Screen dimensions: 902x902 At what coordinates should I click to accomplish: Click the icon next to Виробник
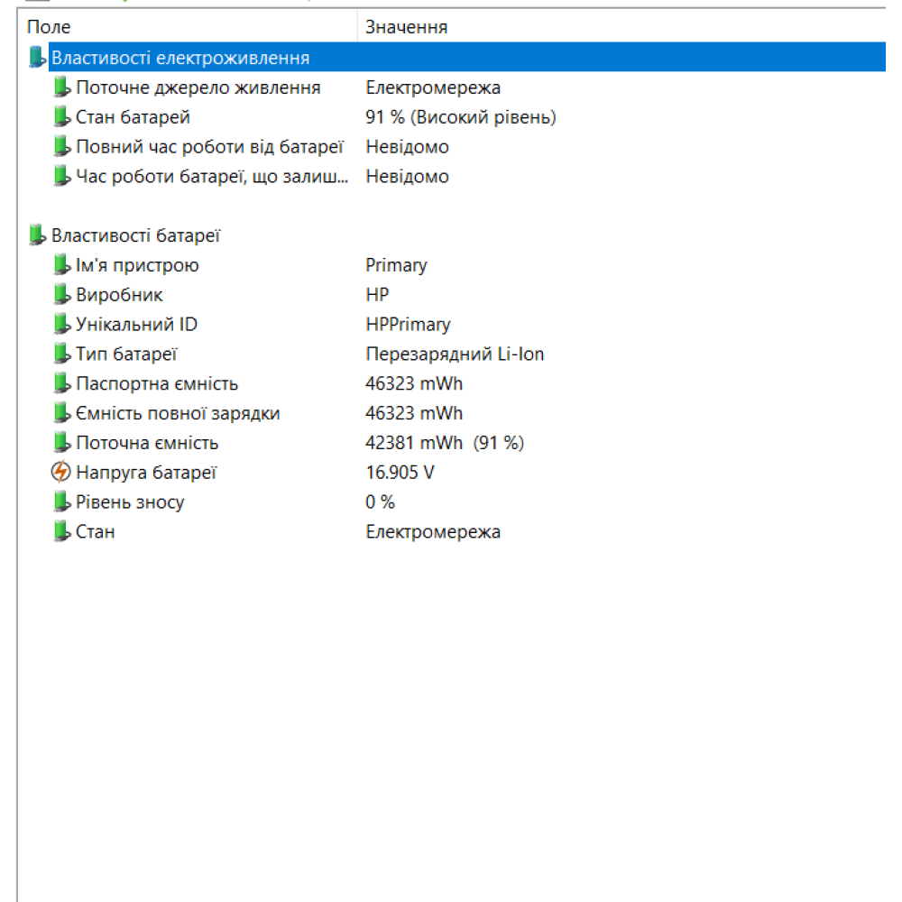tap(61, 295)
